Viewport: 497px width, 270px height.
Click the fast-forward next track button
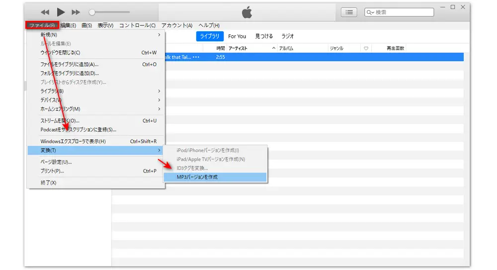(76, 12)
